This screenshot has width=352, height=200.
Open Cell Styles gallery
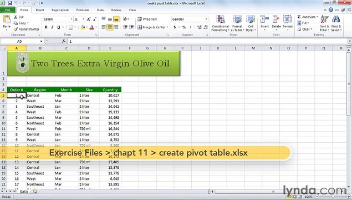pos(251,23)
